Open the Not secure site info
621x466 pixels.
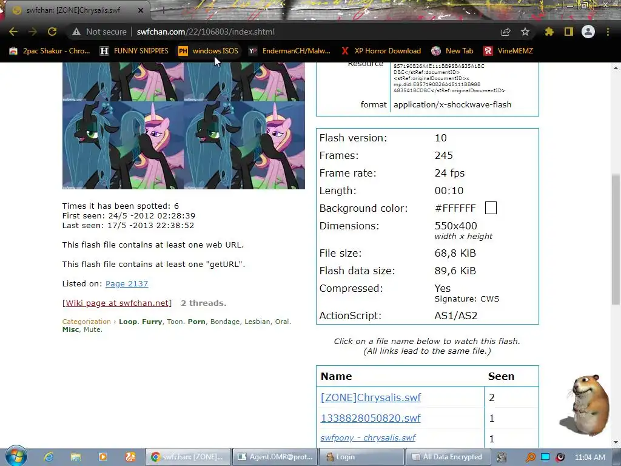99,32
